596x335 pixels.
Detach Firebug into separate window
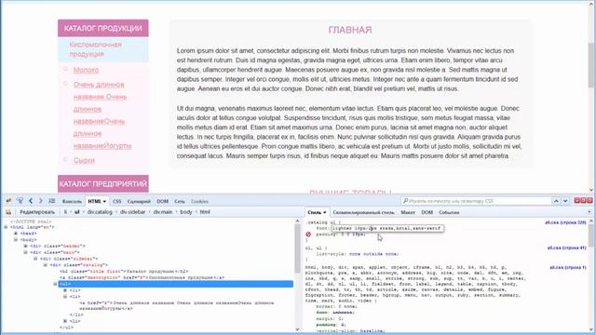click(x=583, y=200)
